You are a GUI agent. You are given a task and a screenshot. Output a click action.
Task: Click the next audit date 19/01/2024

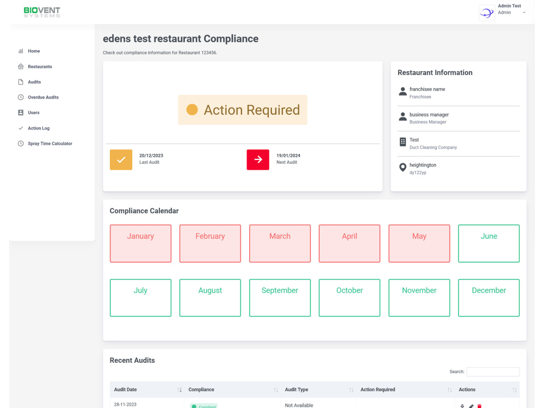tap(288, 156)
